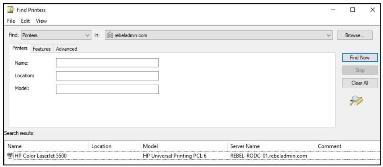This screenshot has height=167, width=383.
Task: Select the HP Color LaserJet 5500 result
Action: click(40, 155)
